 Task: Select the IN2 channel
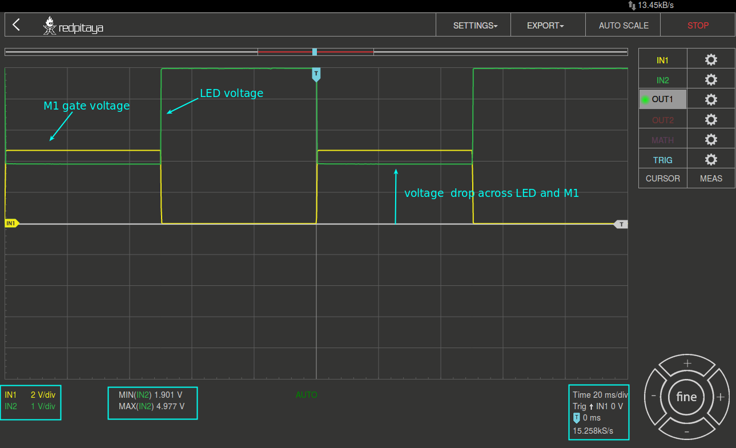point(663,80)
